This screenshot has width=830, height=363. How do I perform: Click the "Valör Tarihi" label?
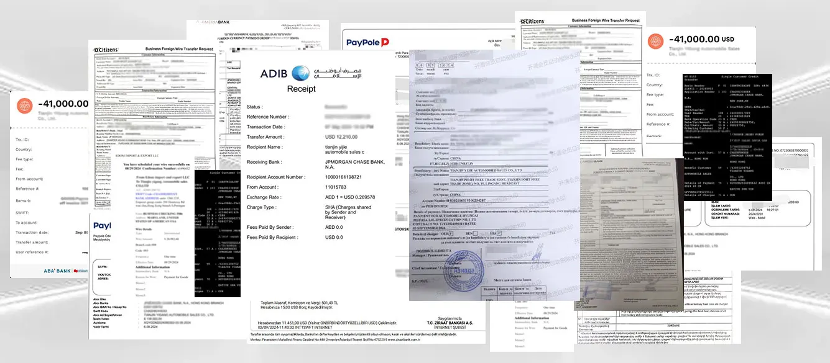tap(102, 327)
